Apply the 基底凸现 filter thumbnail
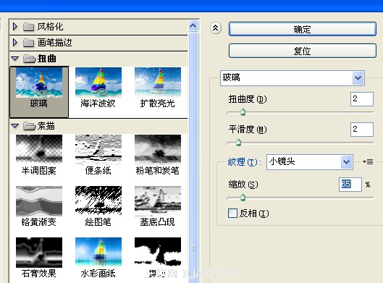 158,201
